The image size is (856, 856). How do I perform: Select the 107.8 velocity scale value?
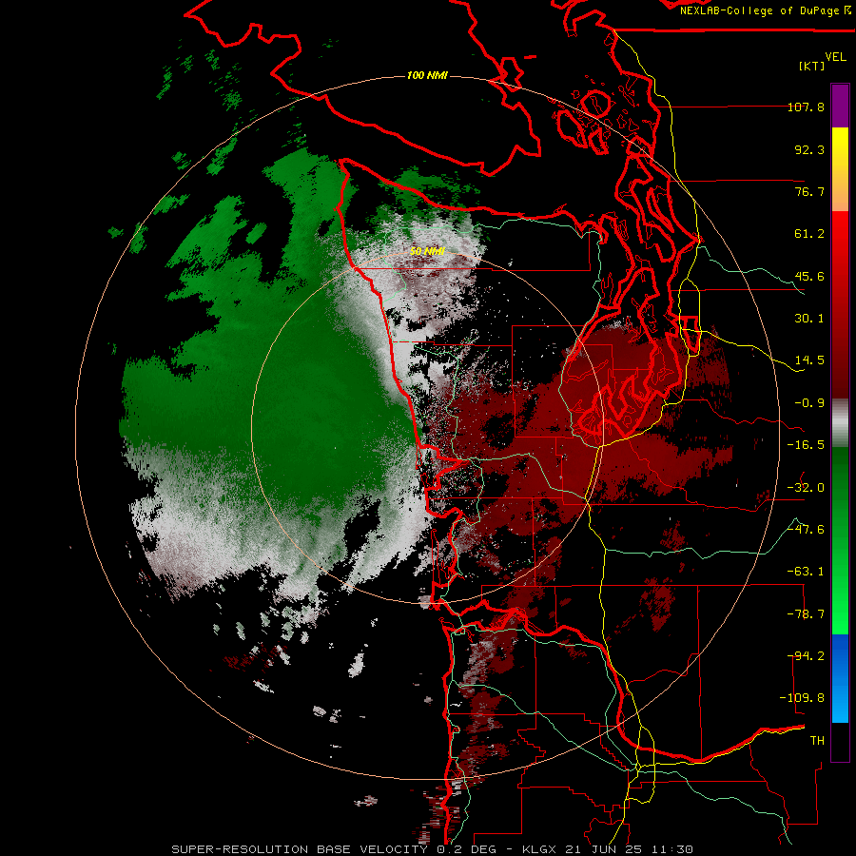point(806,107)
